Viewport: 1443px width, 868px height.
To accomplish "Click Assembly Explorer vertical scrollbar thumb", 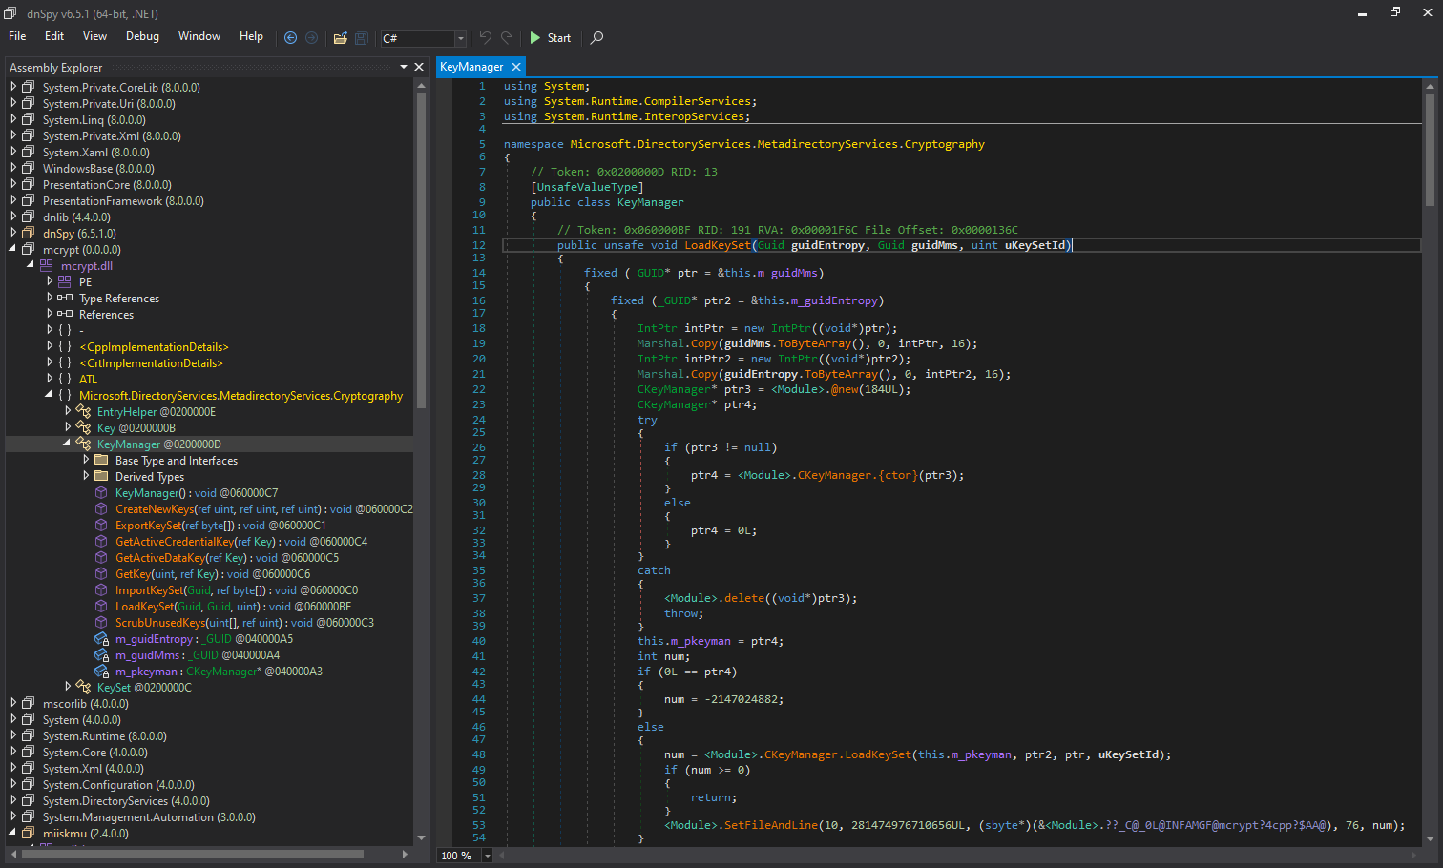I will point(421,252).
